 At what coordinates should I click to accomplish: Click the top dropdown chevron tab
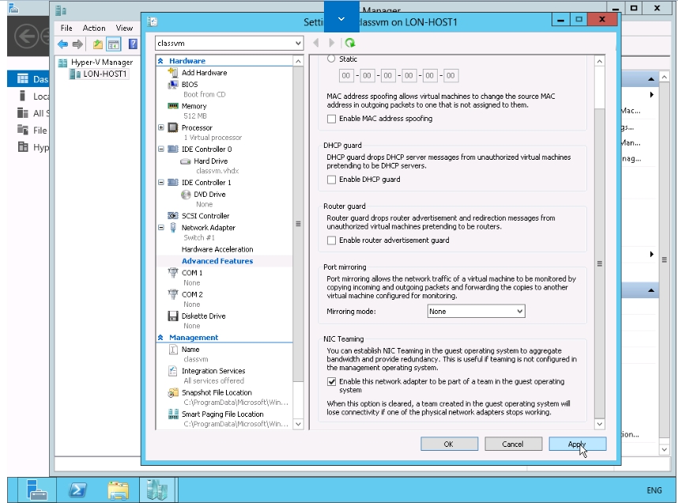(x=341, y=17)
